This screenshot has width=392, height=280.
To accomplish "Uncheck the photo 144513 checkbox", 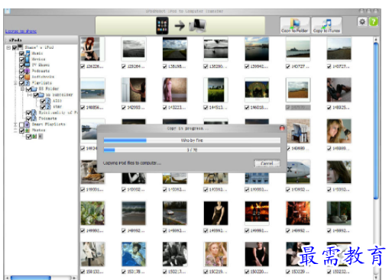I will click(206, 108).
